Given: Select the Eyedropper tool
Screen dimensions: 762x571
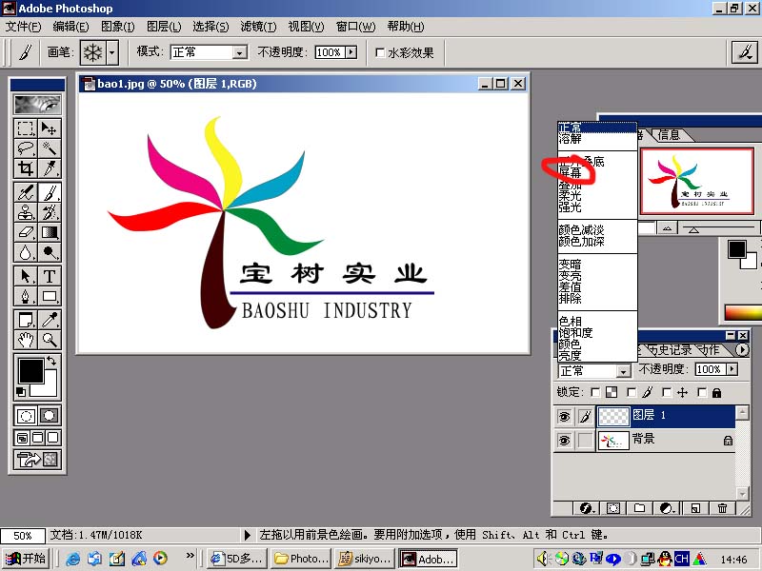Looking at the screenshot, I should [50, 320].
